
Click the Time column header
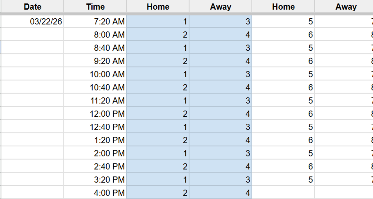(x=95, y=7)
